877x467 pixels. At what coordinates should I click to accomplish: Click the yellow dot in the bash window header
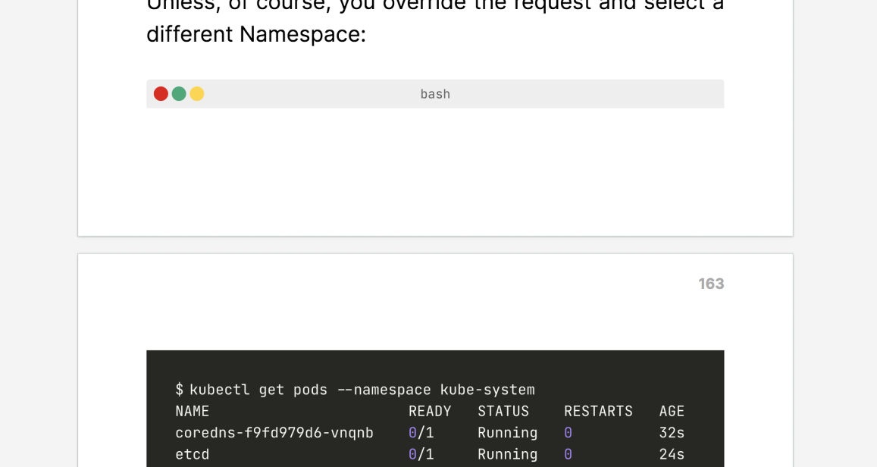pos(197,94)
